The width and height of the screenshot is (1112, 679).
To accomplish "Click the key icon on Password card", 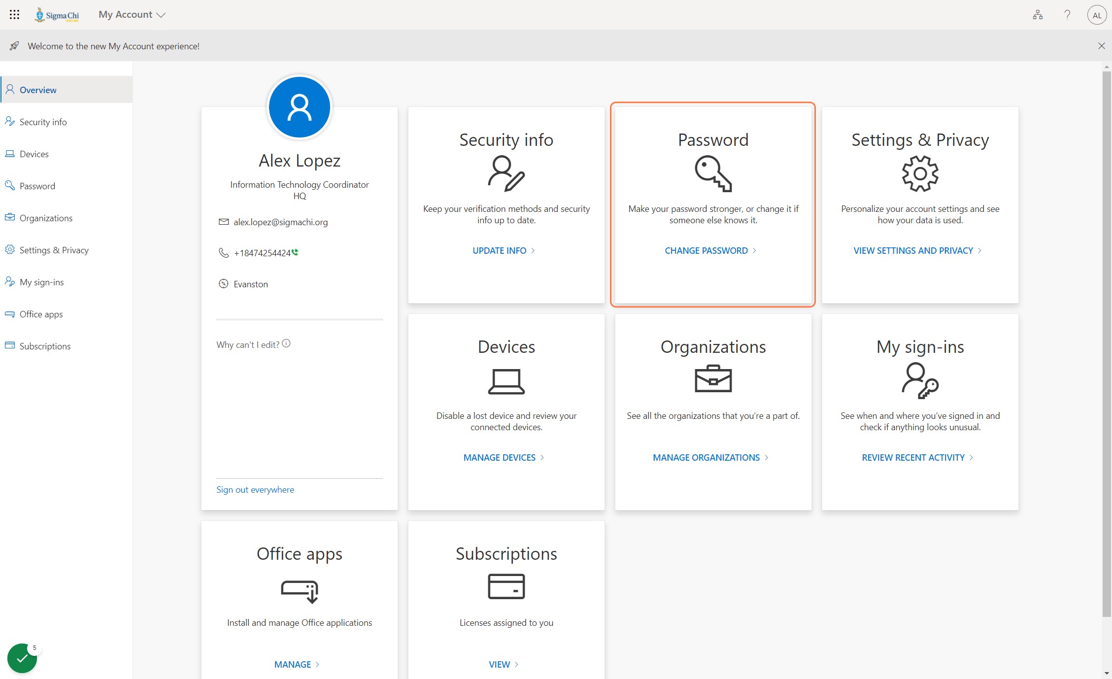I will click(x=713, y=173).
